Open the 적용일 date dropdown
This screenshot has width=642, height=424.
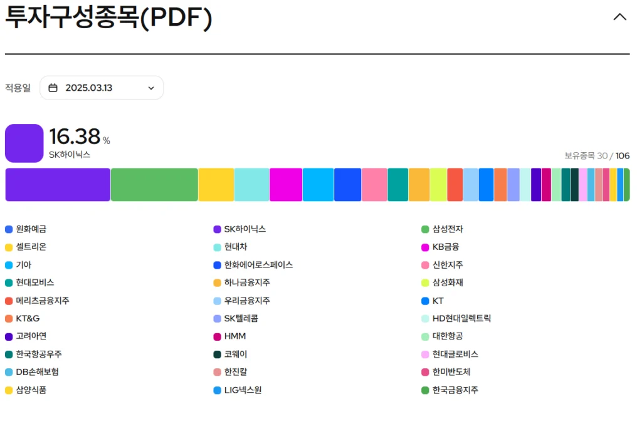coord(102,88)
